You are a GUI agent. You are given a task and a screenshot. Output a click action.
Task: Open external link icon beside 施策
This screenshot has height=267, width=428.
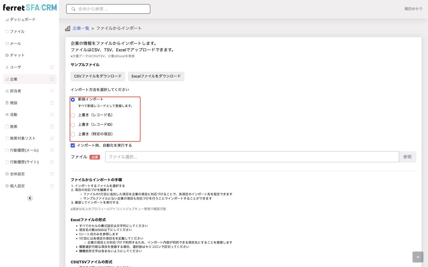pyautogui.click(x=52, y=126)
